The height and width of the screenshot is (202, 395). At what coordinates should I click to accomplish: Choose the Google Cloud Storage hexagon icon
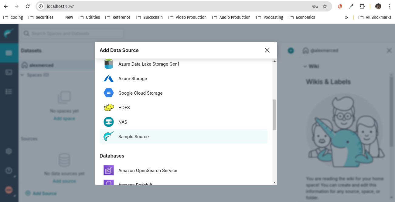tap(108, 93)
